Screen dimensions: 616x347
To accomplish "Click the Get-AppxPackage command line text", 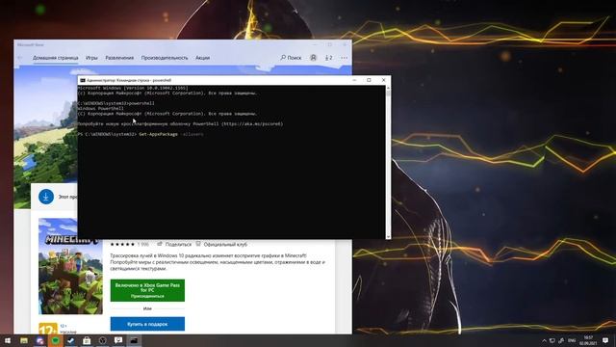I will [171, 134].
